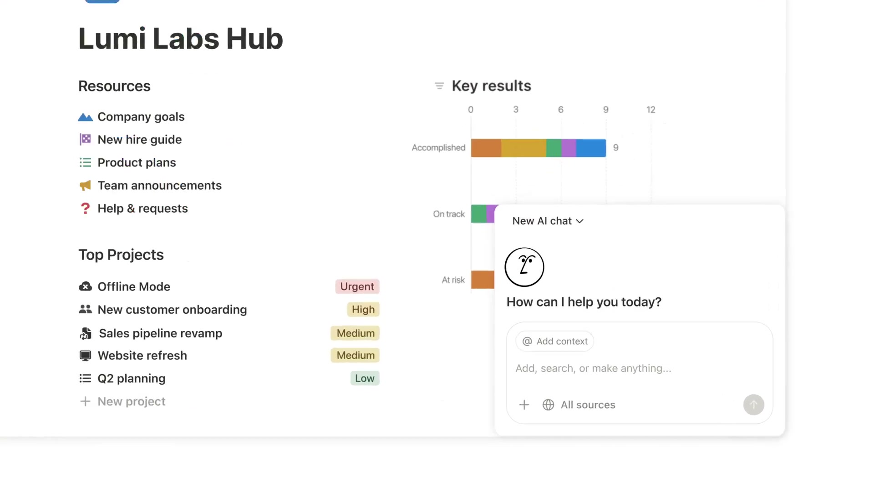The width and height of the screenshot is (874, 491).
Task: Open the Urgent priority tag
Action: [357, 286]
